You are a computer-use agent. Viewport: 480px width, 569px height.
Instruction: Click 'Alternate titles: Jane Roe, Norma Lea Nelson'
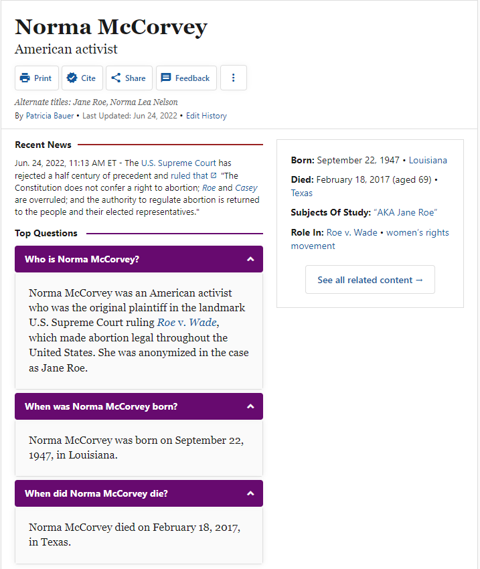click(x=96, y=102)
